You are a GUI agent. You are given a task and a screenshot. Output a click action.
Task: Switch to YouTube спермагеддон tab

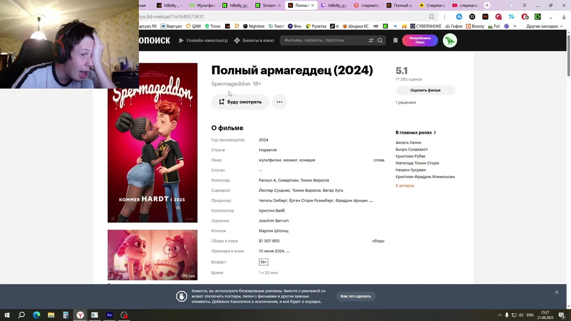click(465, 5)
